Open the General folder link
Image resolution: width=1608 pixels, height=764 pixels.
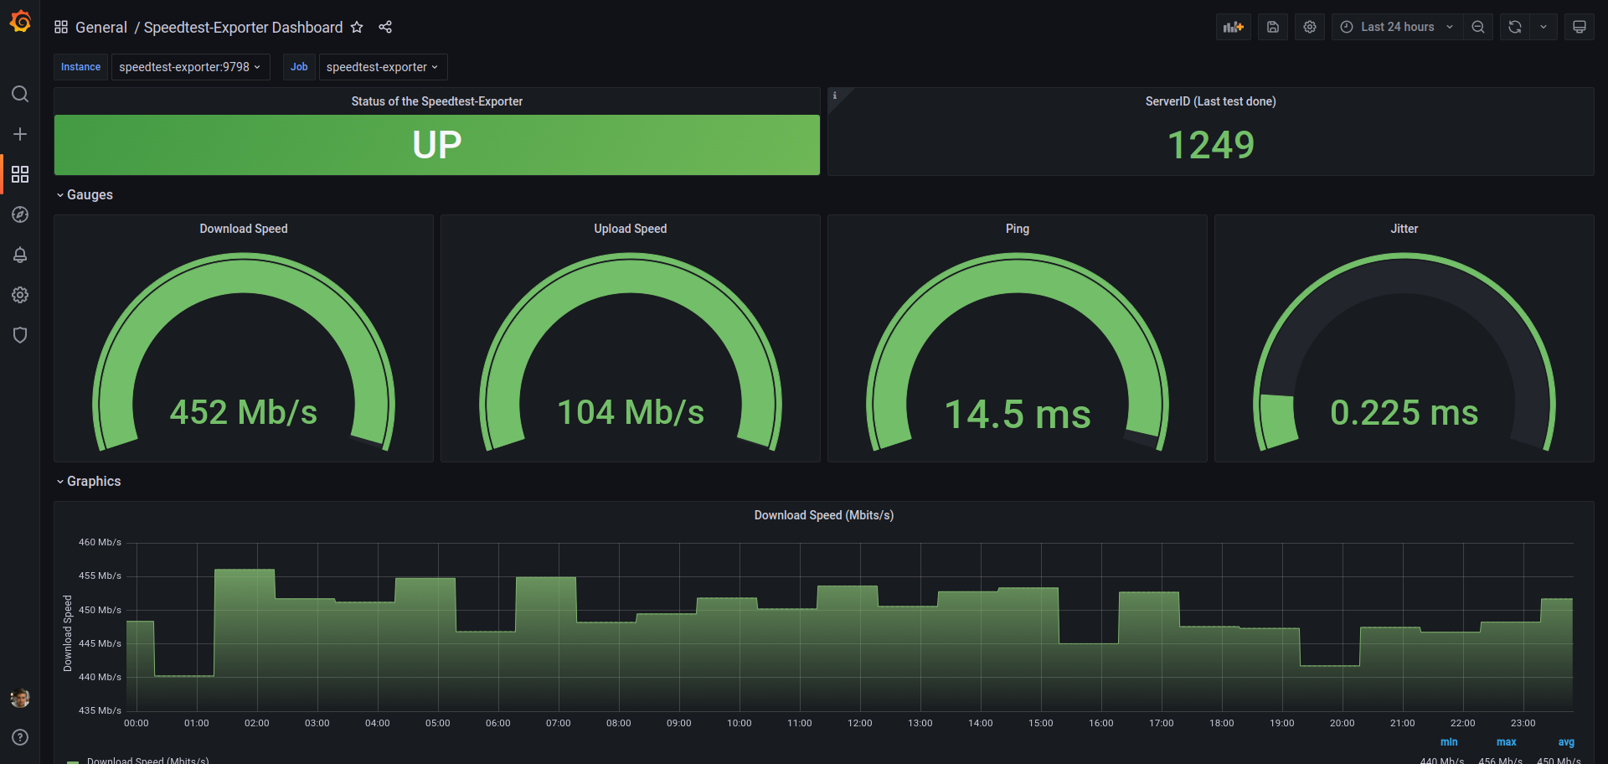(101, 27)
